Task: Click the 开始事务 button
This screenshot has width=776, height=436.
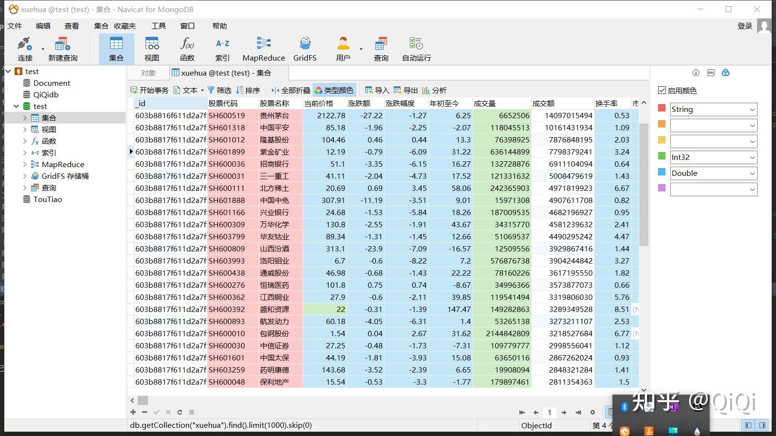Action: pos(149,90)
